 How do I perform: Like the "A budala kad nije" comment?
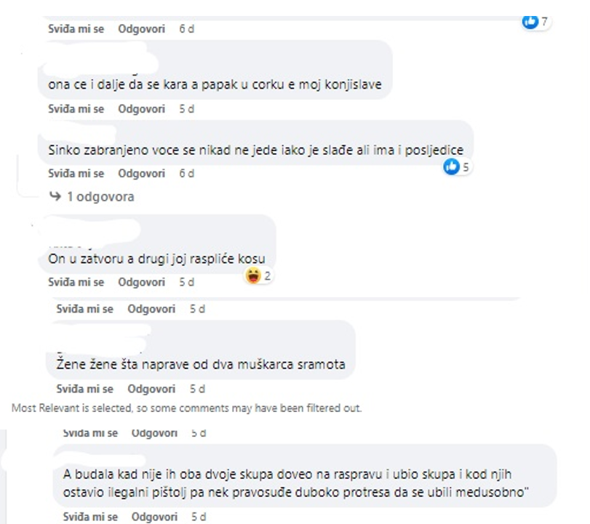pyautogui.click(x=90, y=517)
